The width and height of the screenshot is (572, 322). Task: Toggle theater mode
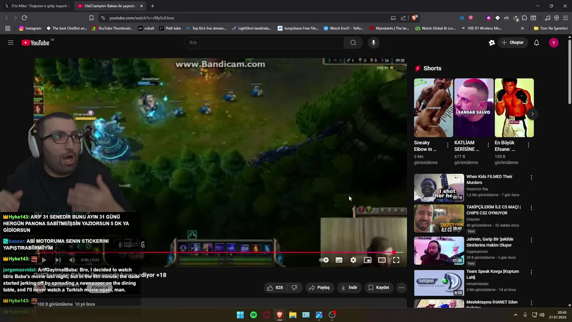point(382,260)
